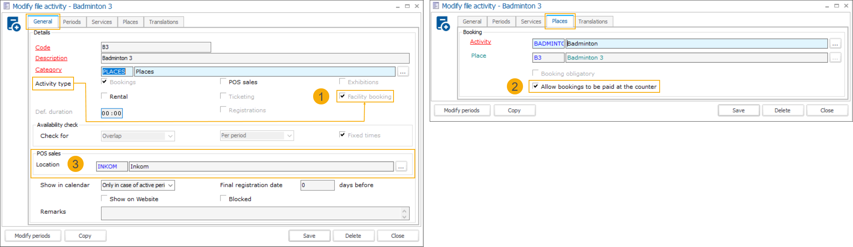Click Category name field Places

pyautogui.click(x=265, y=71)
